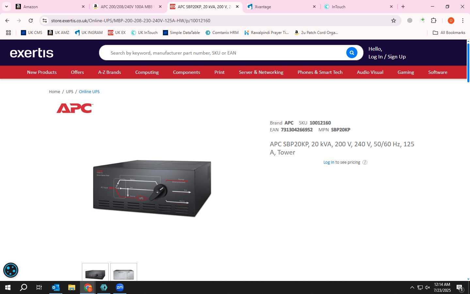This screenshot has height=294, width=470.
Task: Show hidden system tray icons
Action: click(412, 287)
